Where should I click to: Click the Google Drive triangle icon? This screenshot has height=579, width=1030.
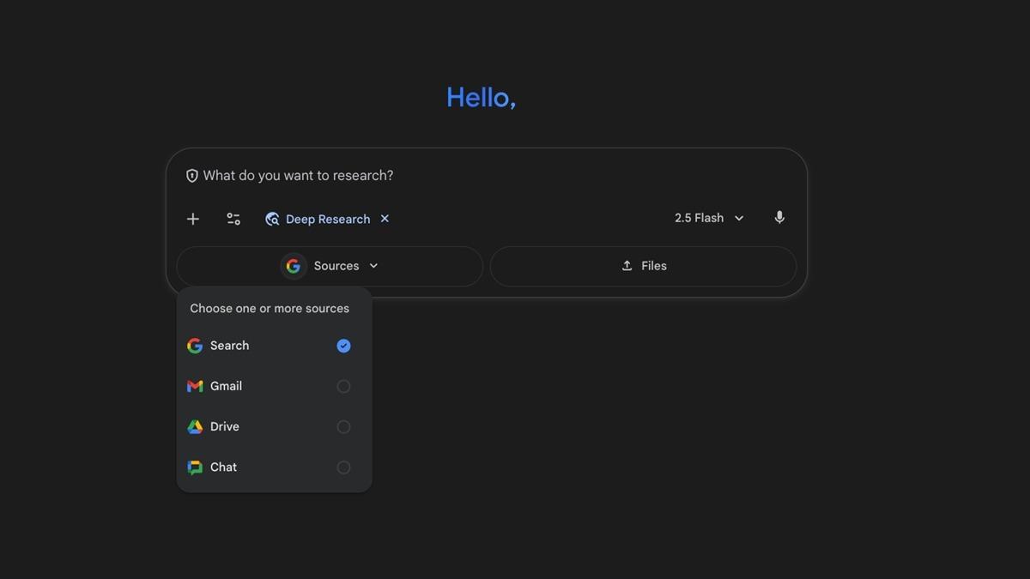tap(195, 426)
